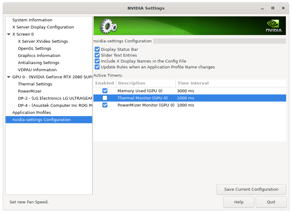Click Save Current Configuration button
This screenshot has height=213, width=292.
[x=251, y=189]
